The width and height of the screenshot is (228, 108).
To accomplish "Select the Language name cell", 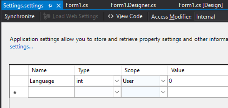I will [x=51, y=81].
